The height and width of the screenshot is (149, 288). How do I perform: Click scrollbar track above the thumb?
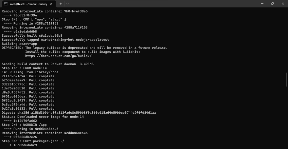(287, 39)
